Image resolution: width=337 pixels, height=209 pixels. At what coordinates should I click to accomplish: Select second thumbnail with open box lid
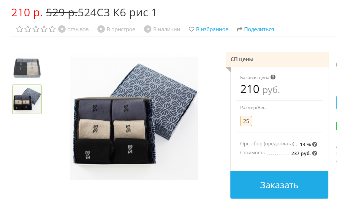(27, 99)
